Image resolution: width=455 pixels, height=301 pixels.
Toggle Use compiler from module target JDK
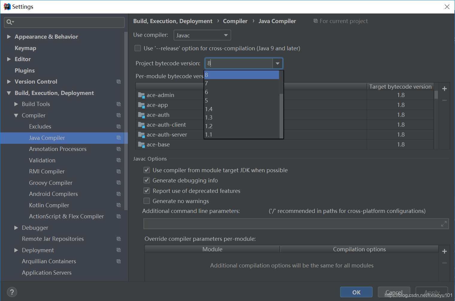[x=147, y=170]
